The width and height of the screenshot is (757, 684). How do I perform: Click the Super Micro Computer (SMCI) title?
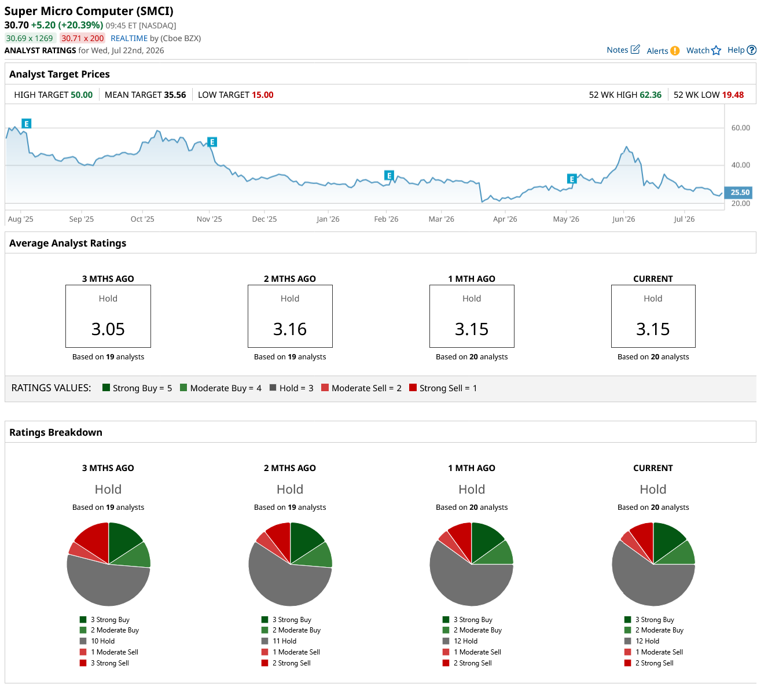click(x=89, y=11)
